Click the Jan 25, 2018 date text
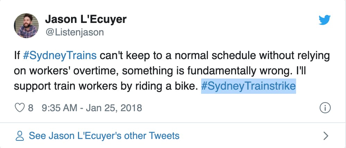The image size is (346, 148). (x=114, y=108)
